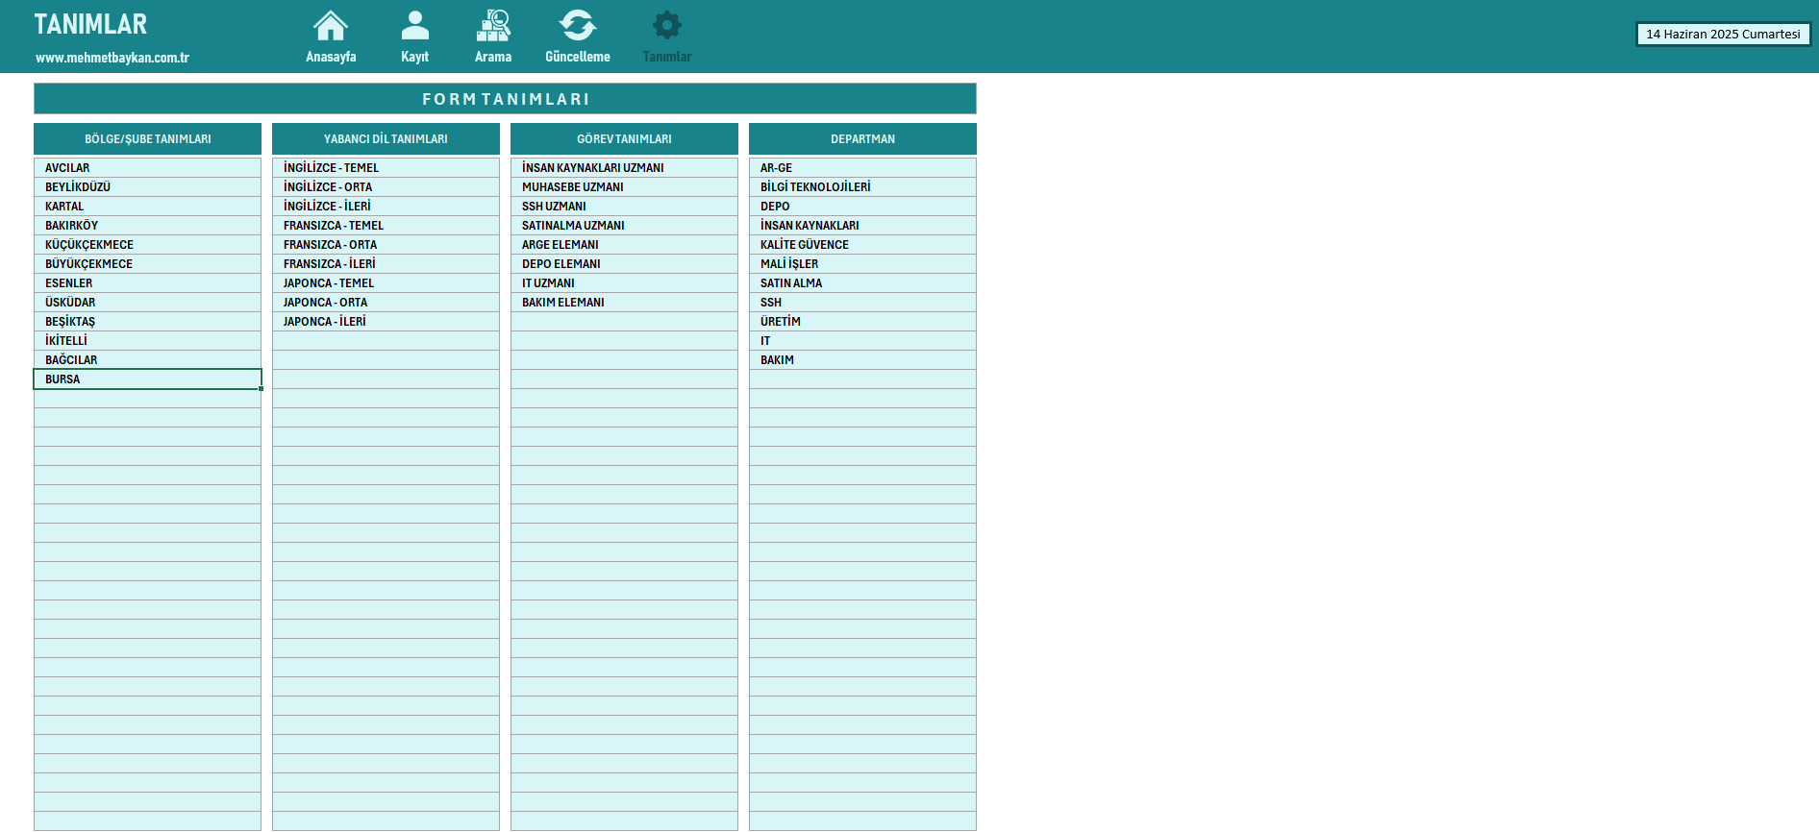Select the BAKIRKÖY cell
Image resolution: width=1819 pixels, height=832 pixels.
pos(147,226)
